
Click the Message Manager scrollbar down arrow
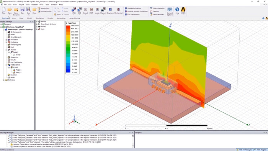[x=133, y=147]
